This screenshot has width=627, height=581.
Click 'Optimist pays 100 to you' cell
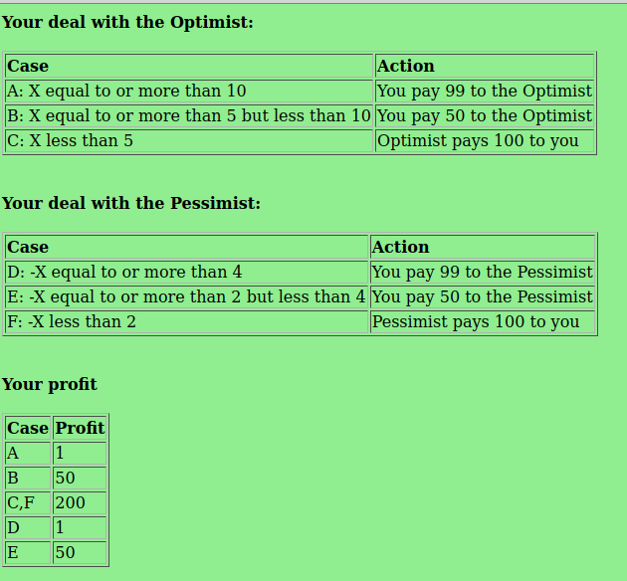point(485,140)
